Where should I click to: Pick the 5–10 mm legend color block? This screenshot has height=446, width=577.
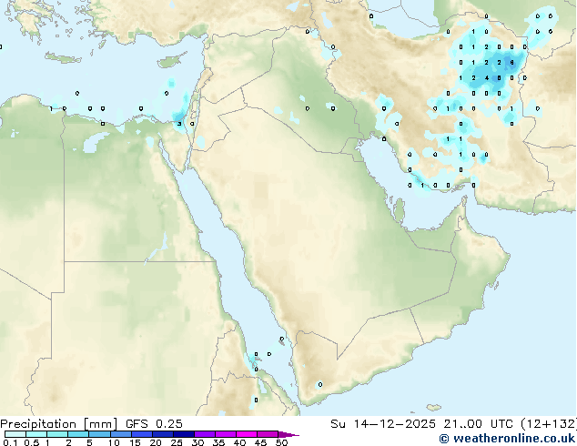pyautogui.click(x=99, y=434)
